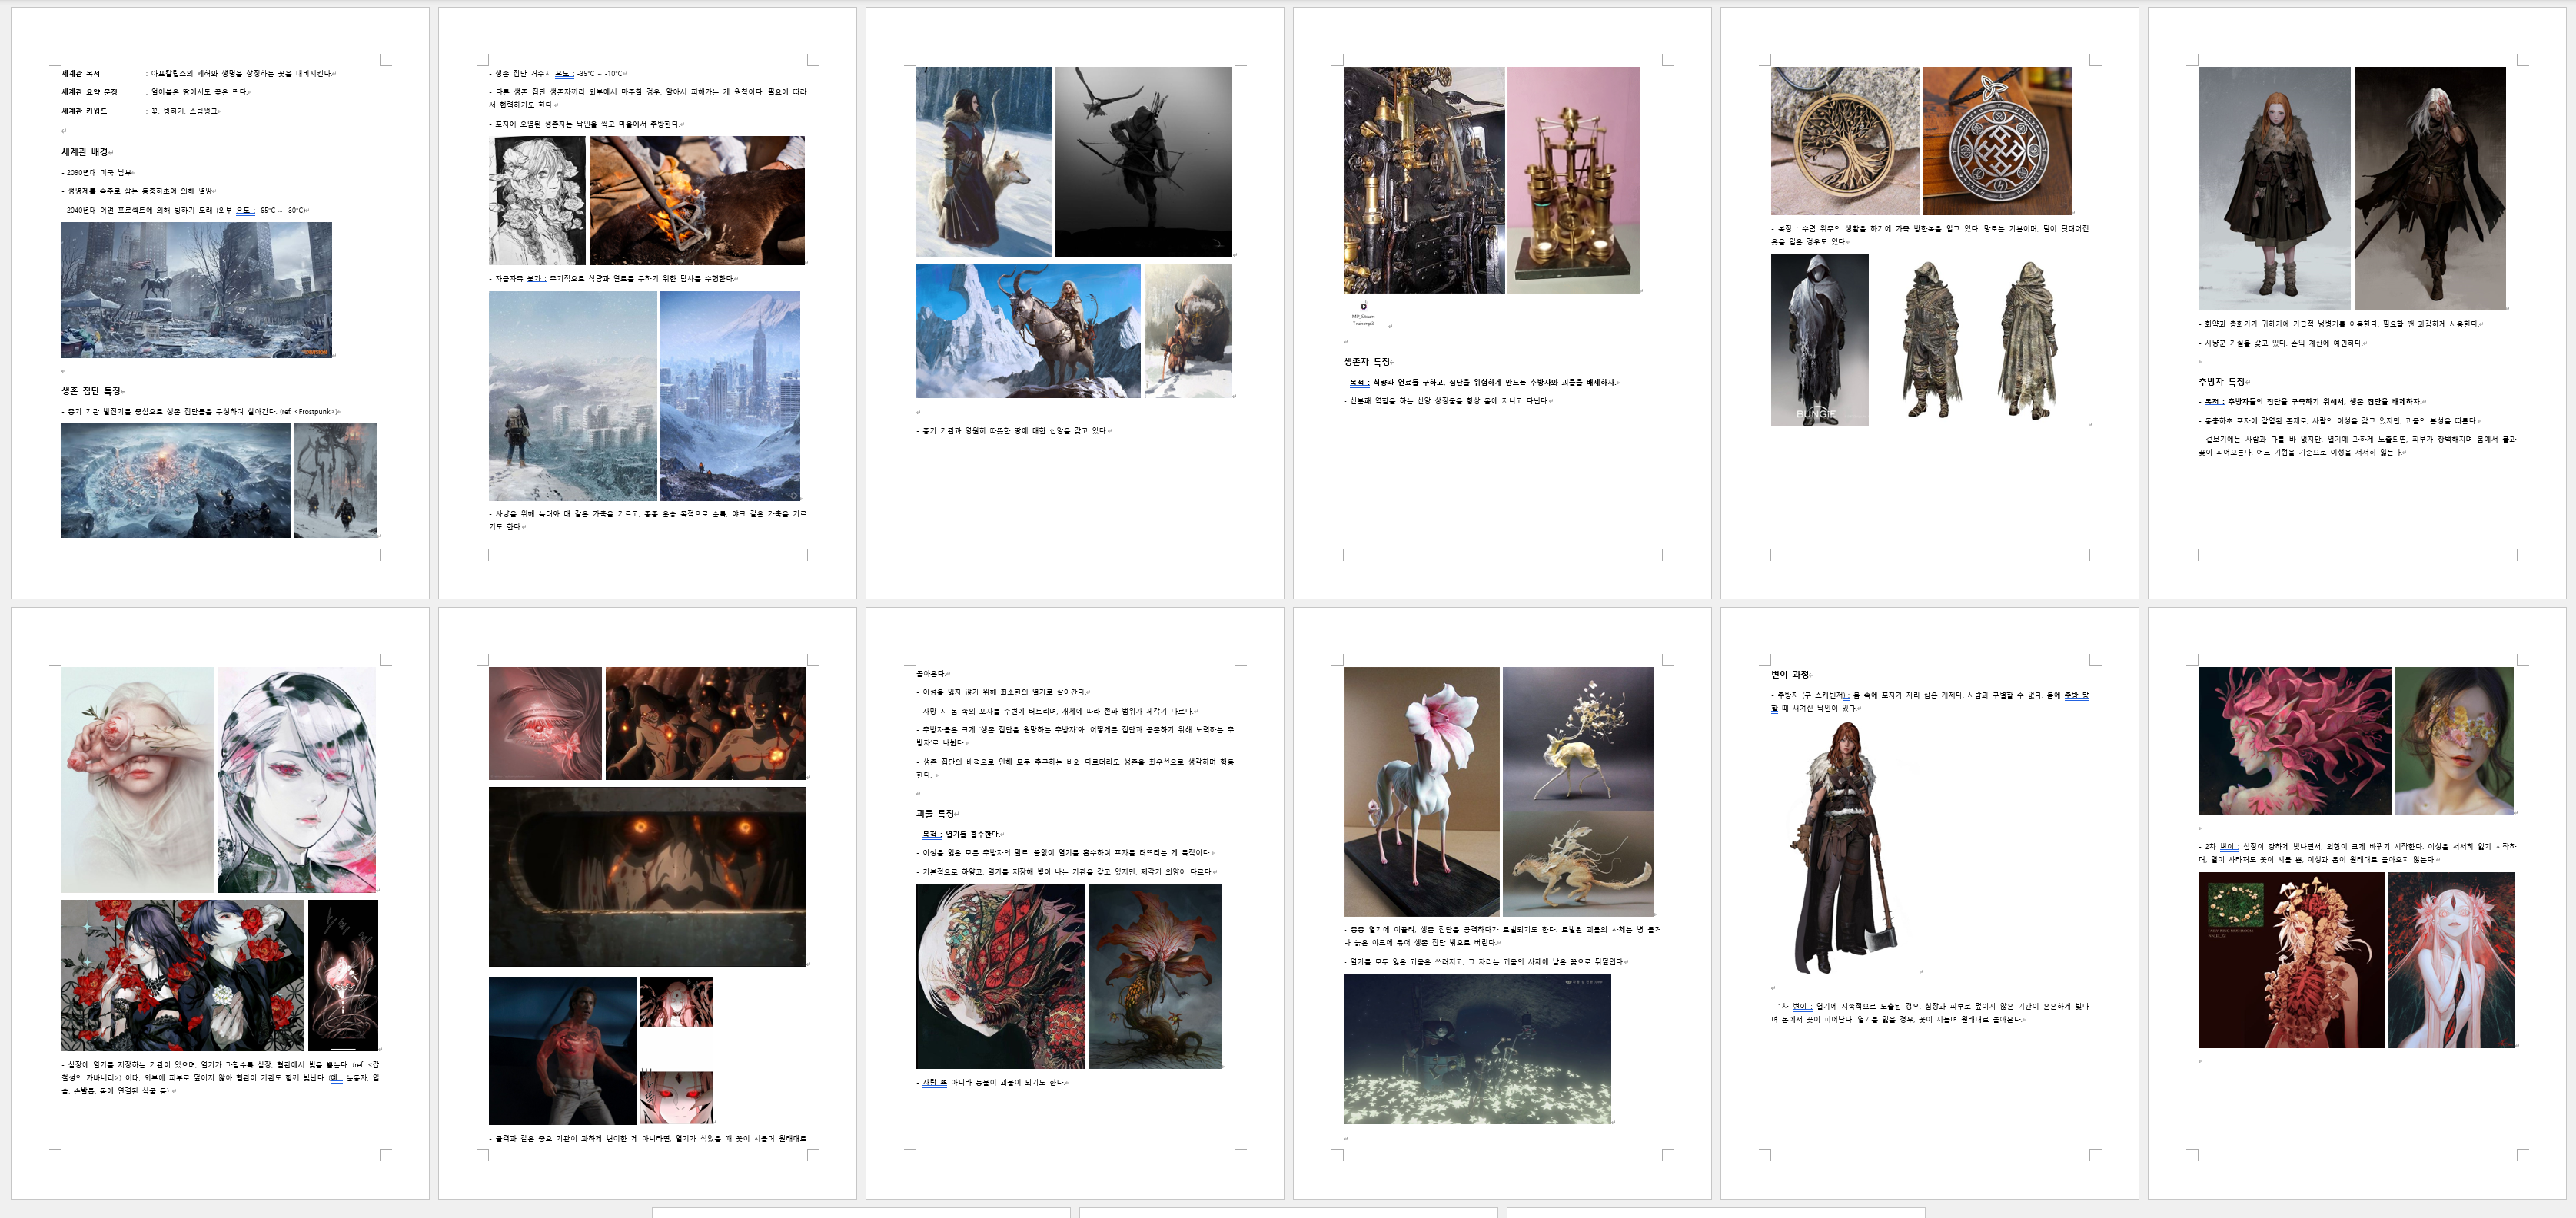Click the '2090년대 미국 남부' line
Image resolution: width=2576 pixels, height=1218 pixels.
[x=98, y=172]
